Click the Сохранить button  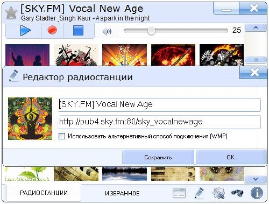click(x=158, y=157)
